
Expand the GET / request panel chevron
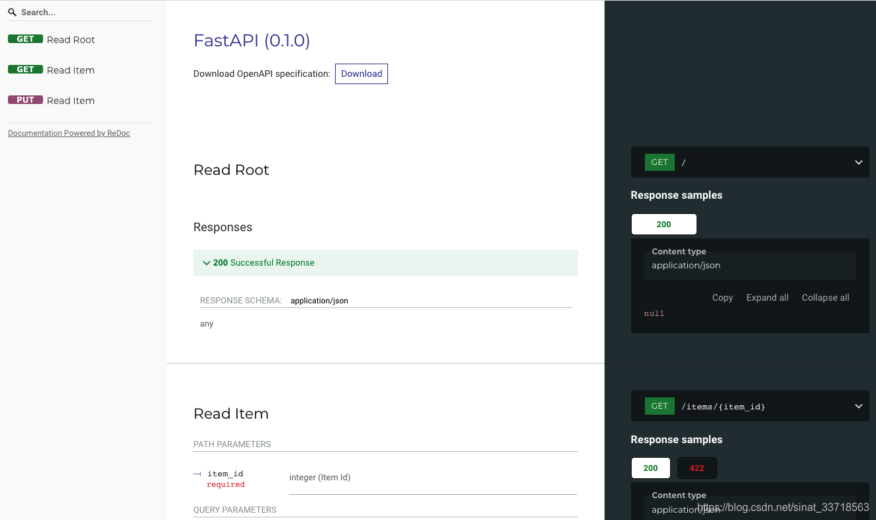(858, 162)
